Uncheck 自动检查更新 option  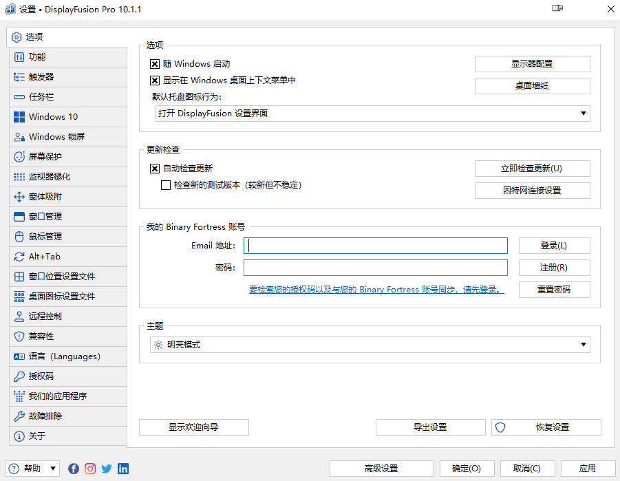tap(155, 169)
